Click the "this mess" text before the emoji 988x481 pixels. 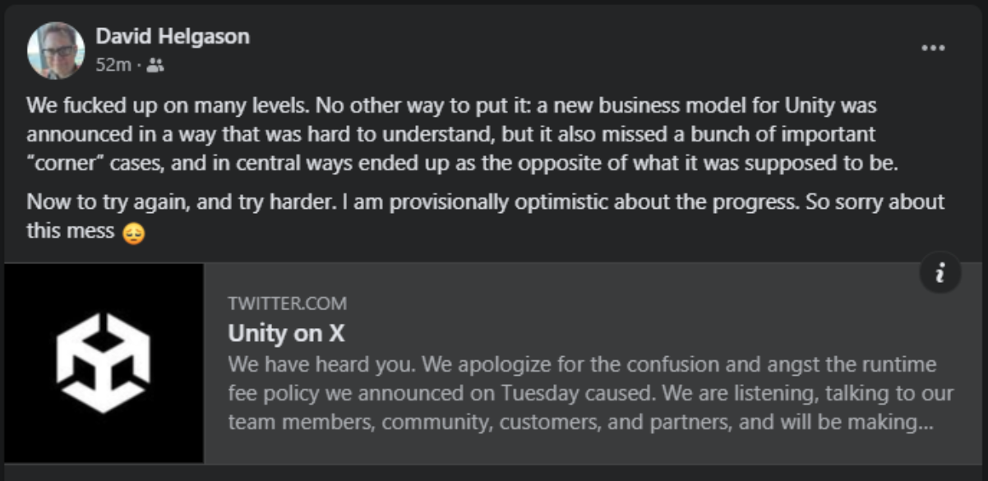tap(70, 231)
